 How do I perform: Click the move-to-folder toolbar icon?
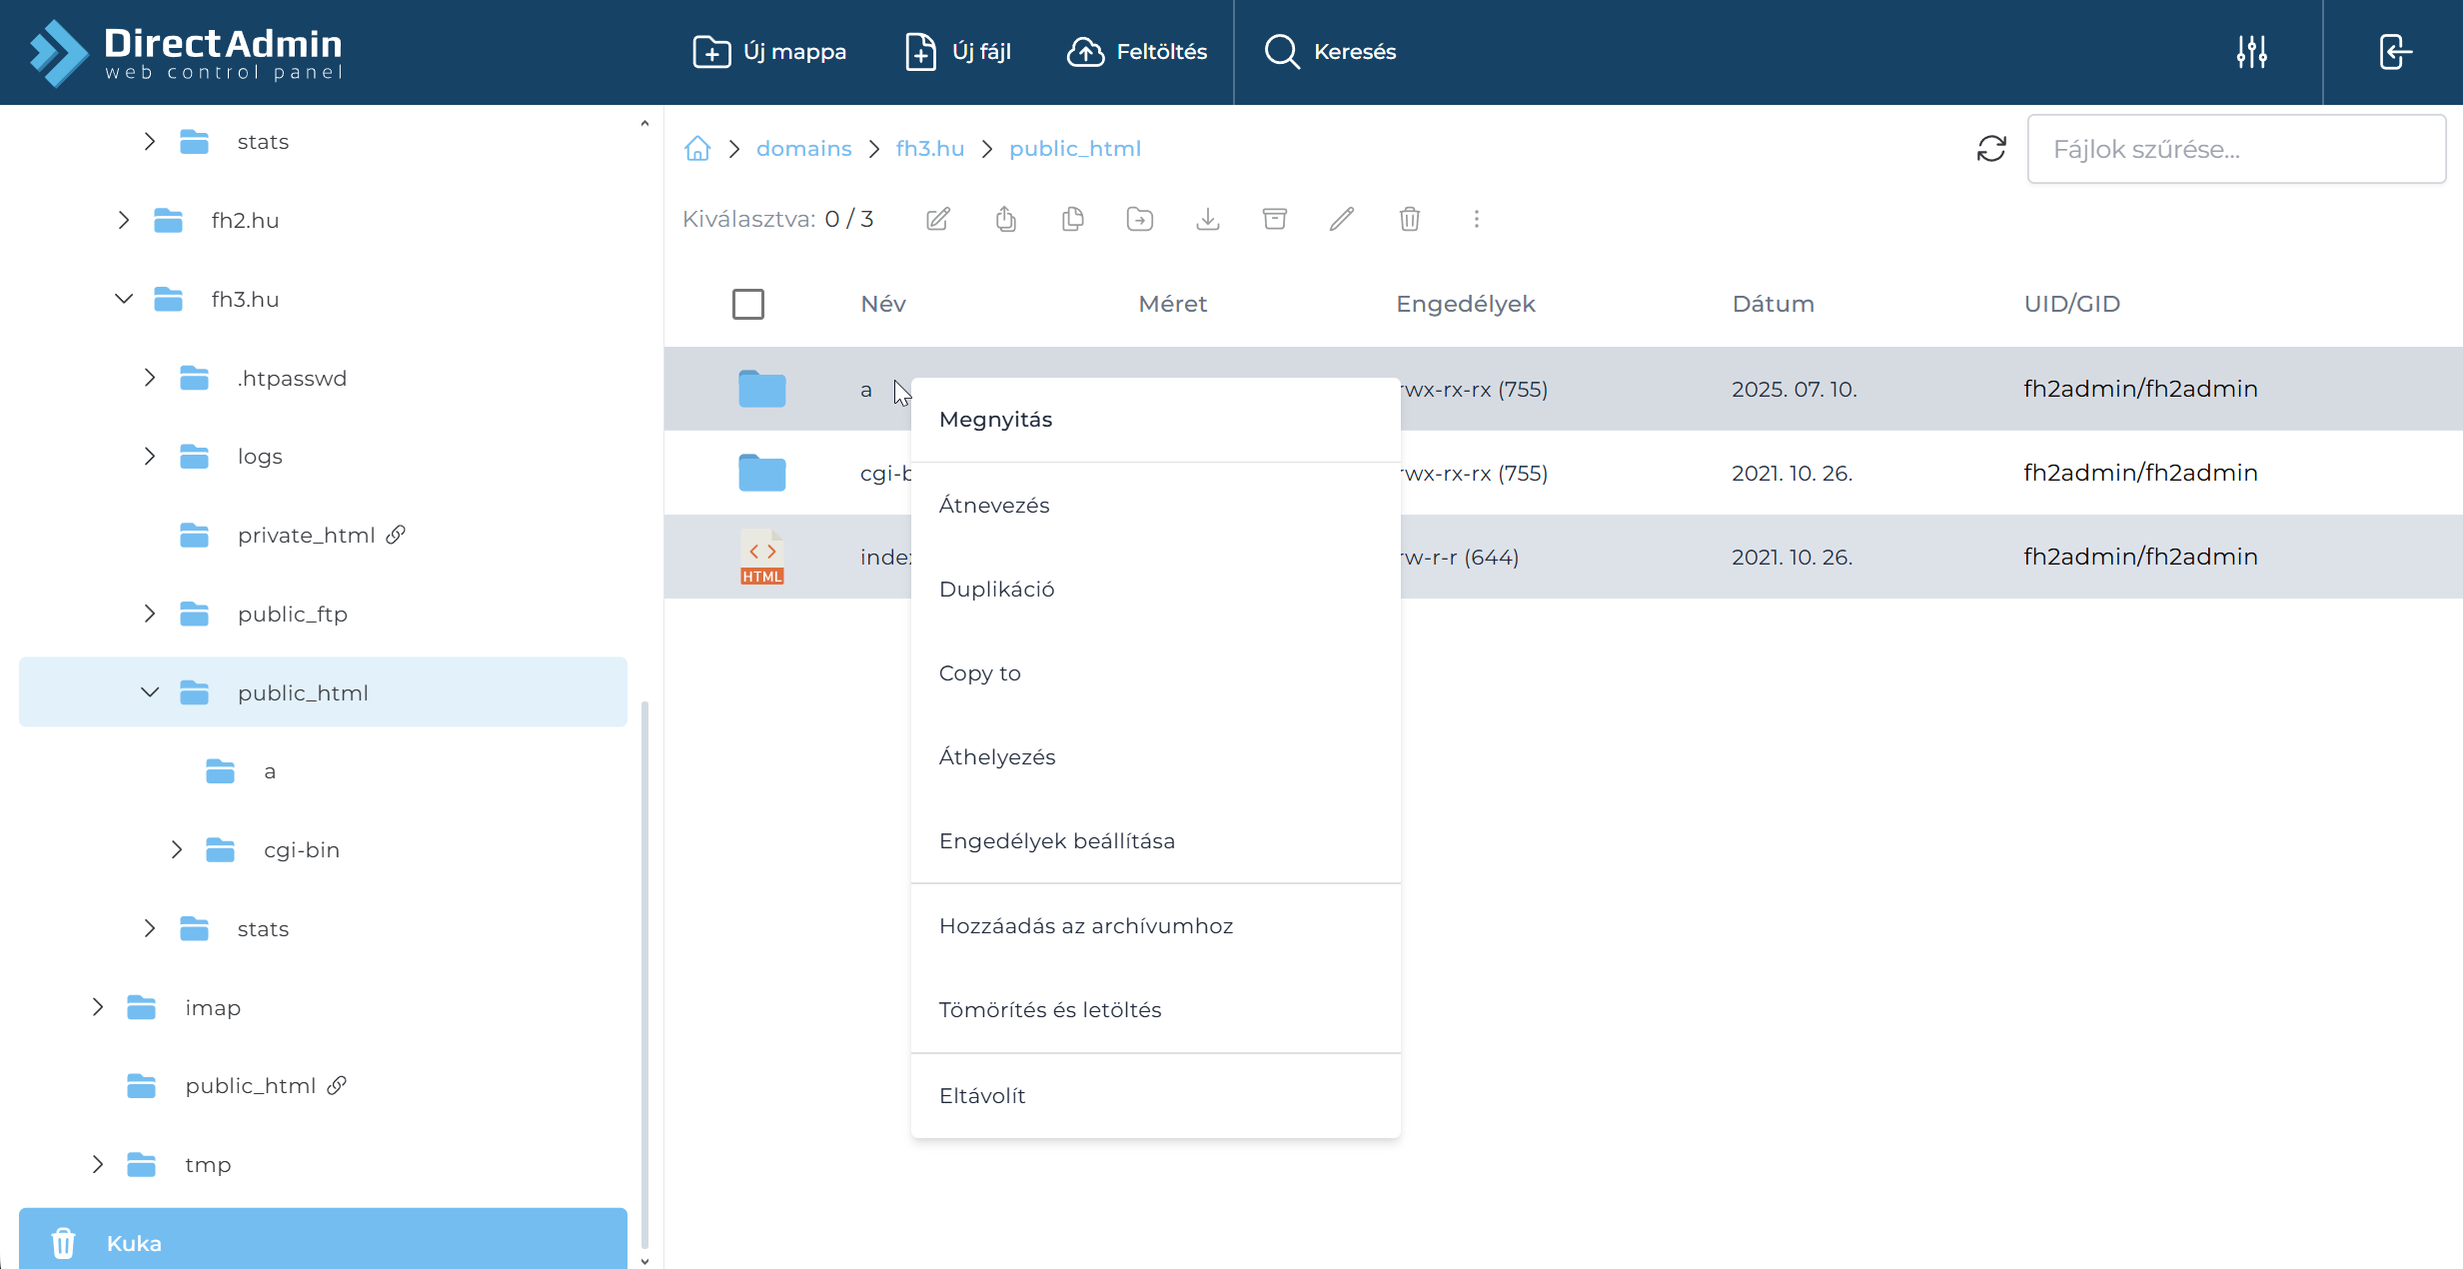pyautogui.click(x=1140, y=219)
